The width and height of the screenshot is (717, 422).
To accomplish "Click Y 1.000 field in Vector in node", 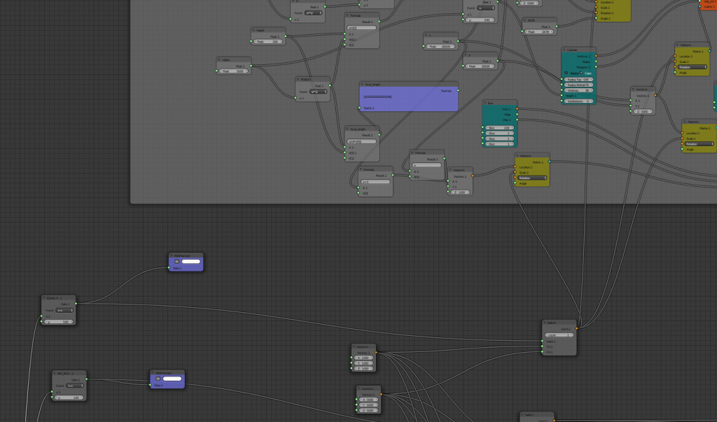I will pos(363,363).
